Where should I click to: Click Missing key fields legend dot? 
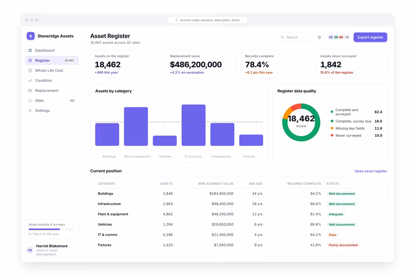point(332,128)
